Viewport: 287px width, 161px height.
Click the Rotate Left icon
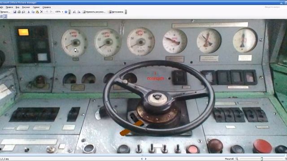click(74, 12)
